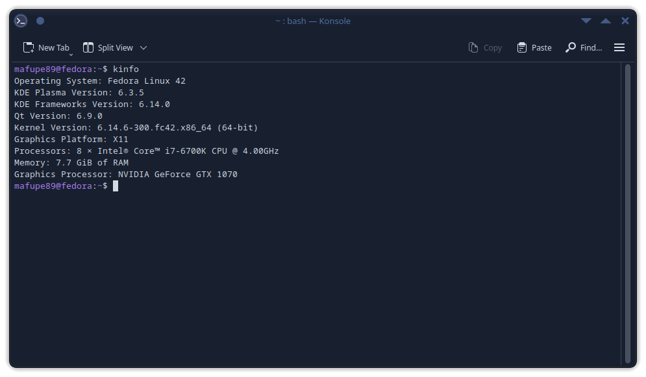Click the Paste toolbar button
The height and width of the screenshot is (377, 646).
pos(534,48)
